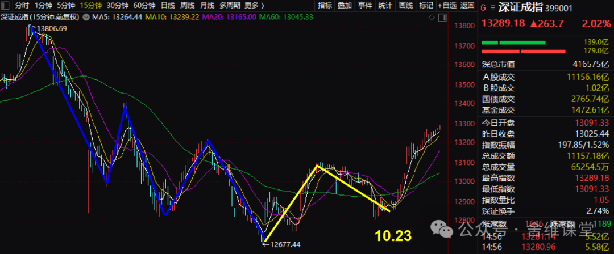This screenshot has width=614, height=254.
Task: Expand the 更多 periods chevron
Action: click(x=262, y=6)
